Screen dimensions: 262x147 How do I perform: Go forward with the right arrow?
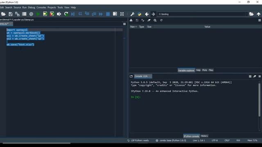click(153, 14)
